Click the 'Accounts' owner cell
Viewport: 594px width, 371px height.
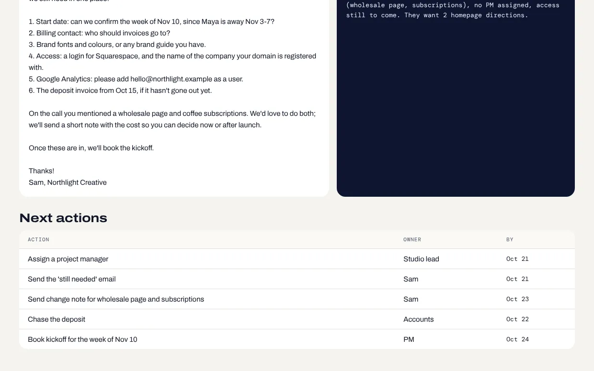tap(418, 319)
